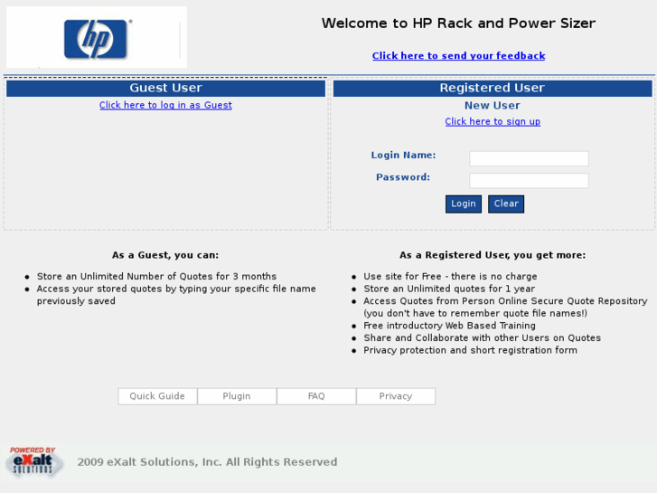Click 'As a Registered User, you get more:' heading
The width and height of the screenshot is (657, 493).
493,255
